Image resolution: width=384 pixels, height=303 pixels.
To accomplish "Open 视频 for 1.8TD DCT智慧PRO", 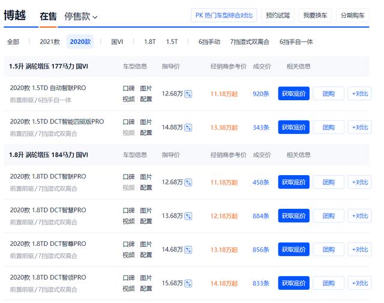I will 129,221.
